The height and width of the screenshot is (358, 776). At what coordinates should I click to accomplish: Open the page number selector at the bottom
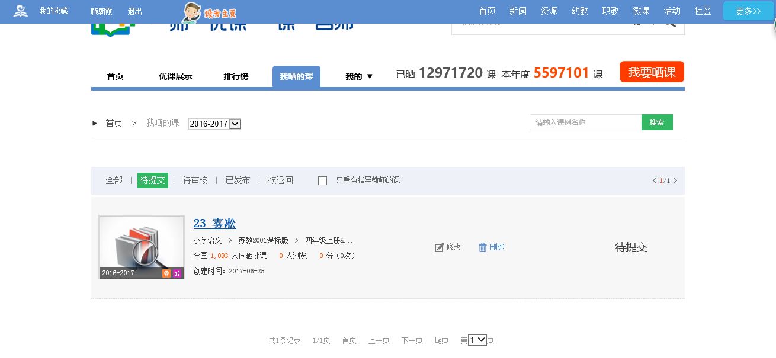[477, 340]
